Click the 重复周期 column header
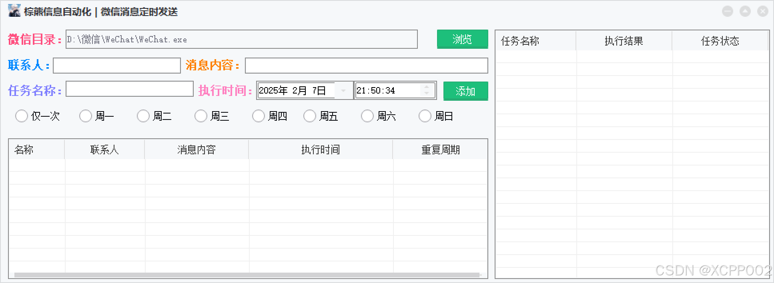774x283 pixels. (x=440, y=149)
